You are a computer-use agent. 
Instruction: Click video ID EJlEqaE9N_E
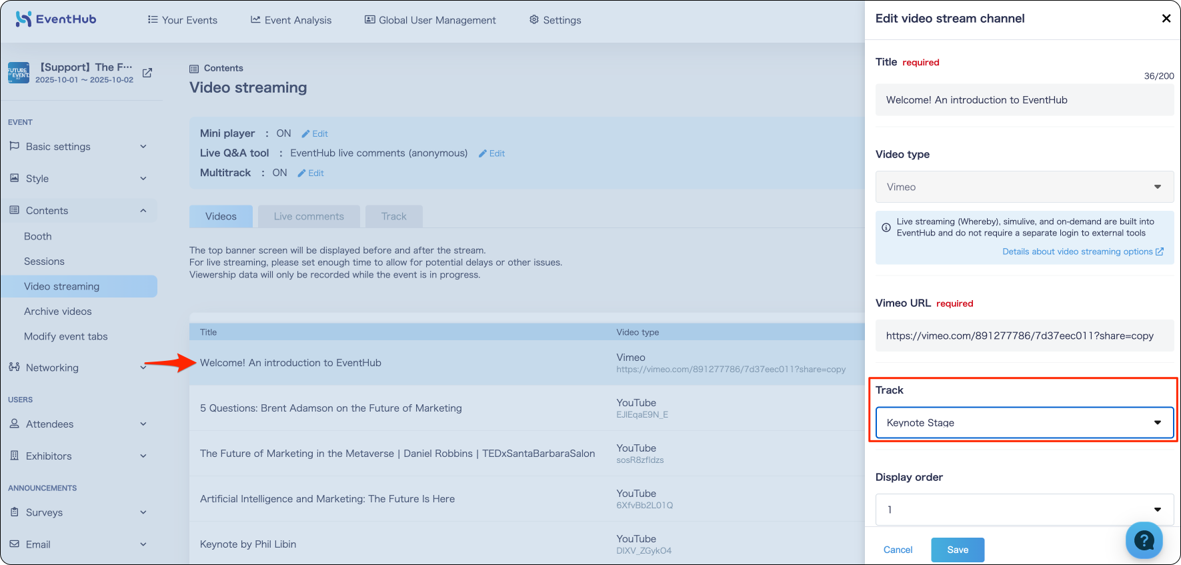click(642, 415)
